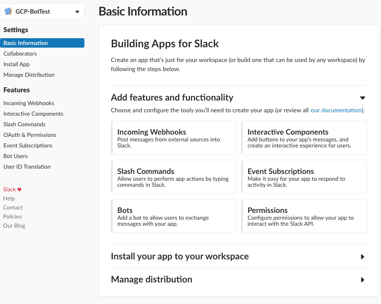381x304 pixels.
Task: Click the Install your app to your workspace heading
Action: point(180,256)
